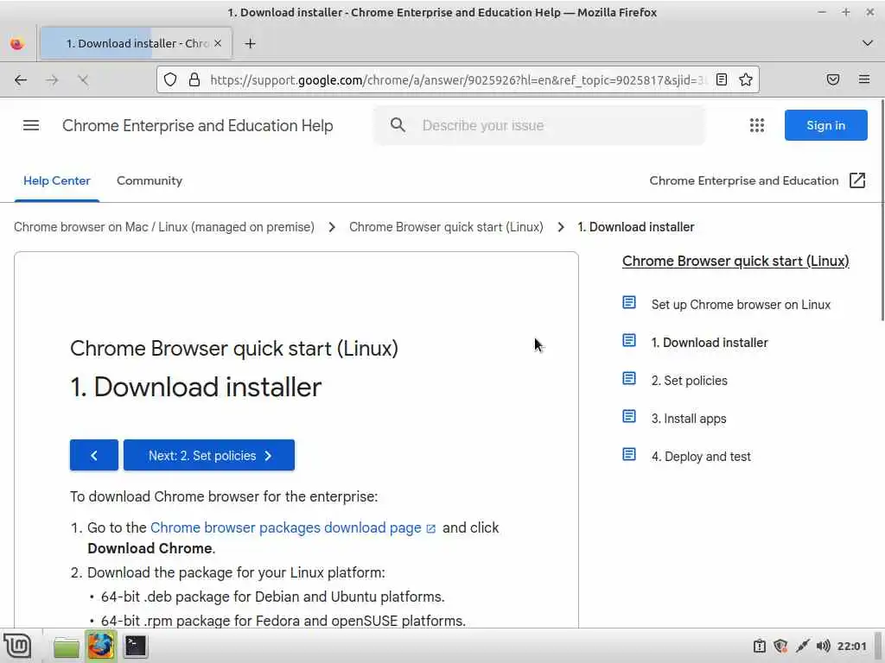Switch to the Community tab
885x663 pixels.
pyautogui.click(x=150, y=181)
